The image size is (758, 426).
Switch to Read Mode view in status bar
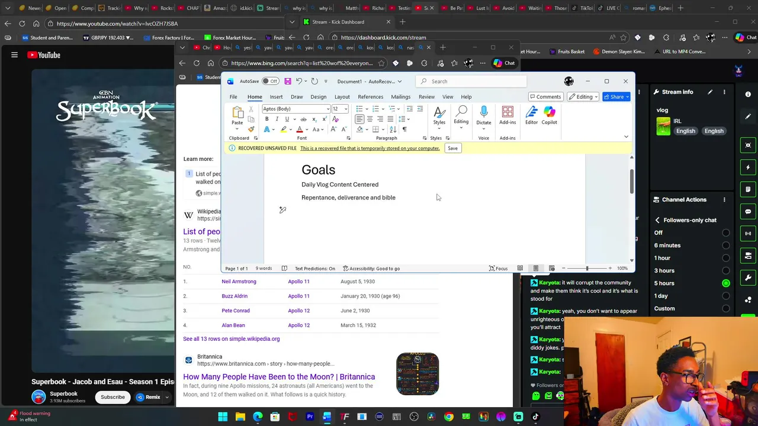[x=520, y=268]
